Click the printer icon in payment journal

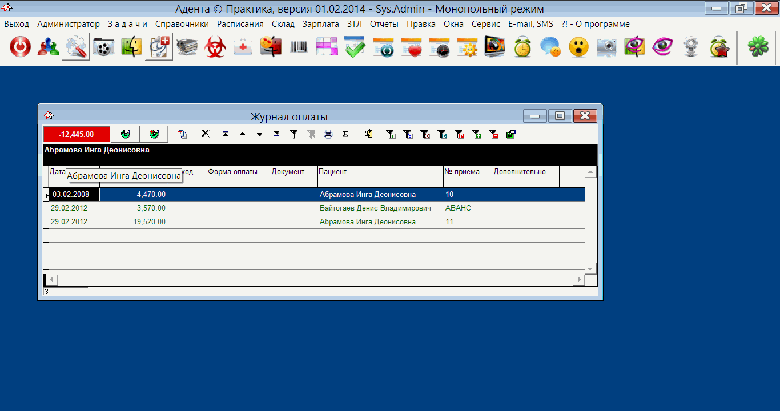[328, 134]
